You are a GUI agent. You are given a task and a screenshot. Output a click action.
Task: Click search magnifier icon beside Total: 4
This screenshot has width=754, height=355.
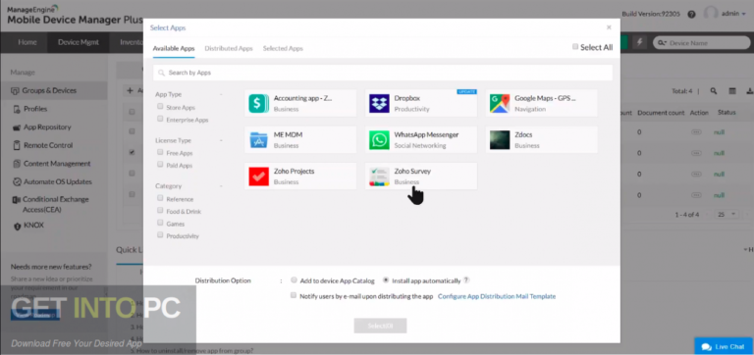tap(714, 91)
